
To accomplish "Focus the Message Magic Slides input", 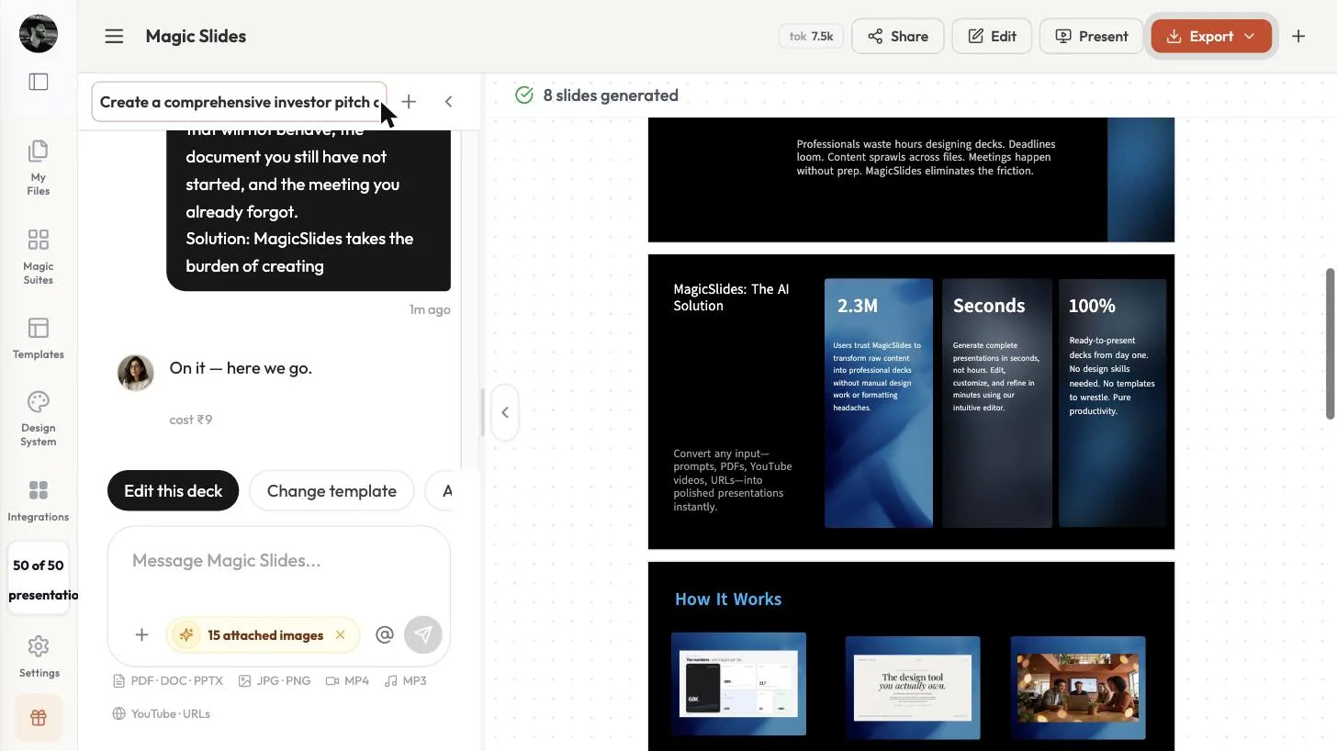I will click(x=278, y=561).
